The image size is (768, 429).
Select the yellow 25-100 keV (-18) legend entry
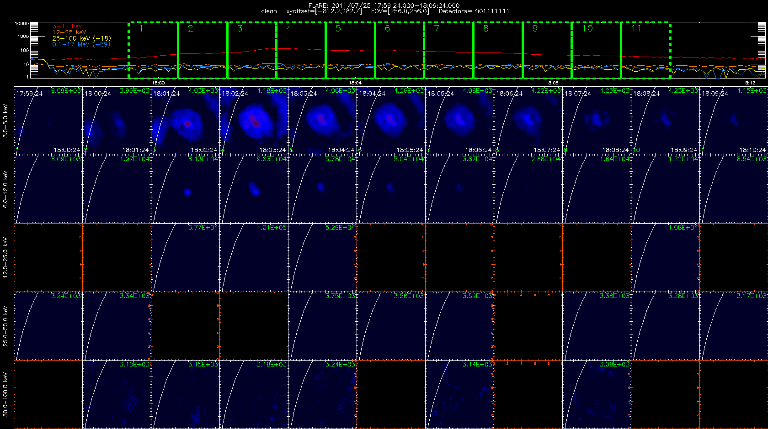(81, 38)
